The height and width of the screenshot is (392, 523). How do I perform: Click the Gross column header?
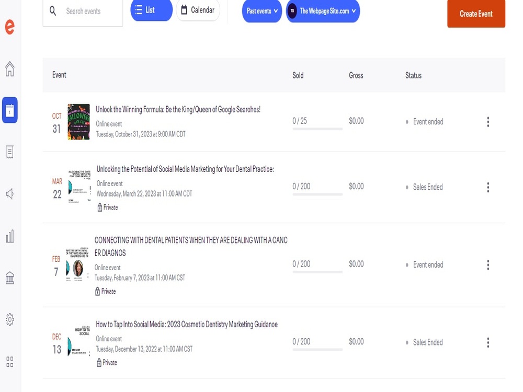(356, 75)
